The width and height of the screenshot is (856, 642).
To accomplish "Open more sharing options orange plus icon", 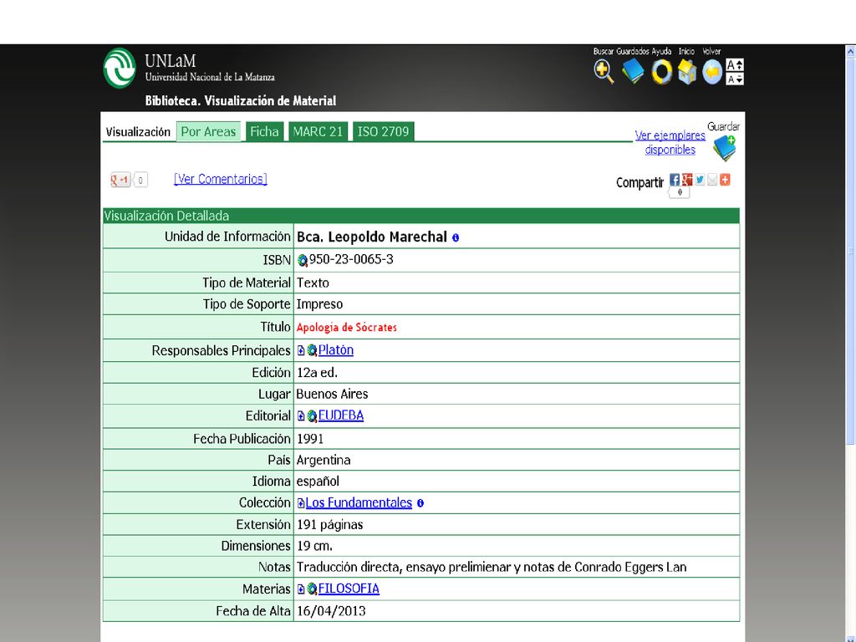I will (725, 180).
